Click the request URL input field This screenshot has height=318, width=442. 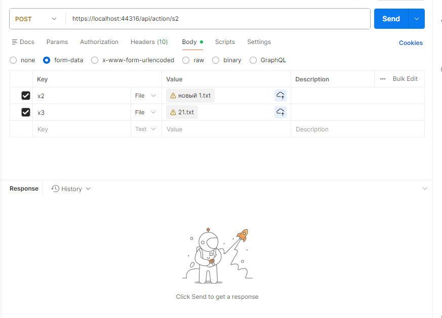coord(218,19)
